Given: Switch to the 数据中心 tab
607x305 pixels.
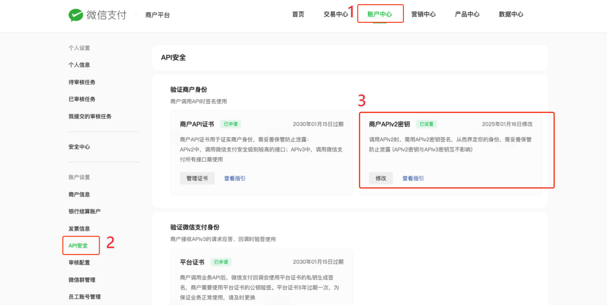Looking at the screenshot, I should coord(511,14).
